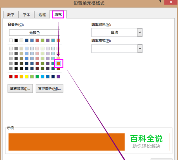This screenshot has height=160, width=178.
Task: Choose the highlighted orange swatch
Action: (58, 64)
